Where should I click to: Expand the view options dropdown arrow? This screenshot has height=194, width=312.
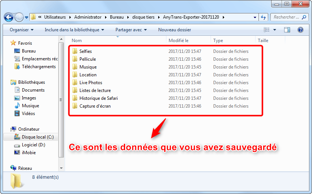point(275,30)
